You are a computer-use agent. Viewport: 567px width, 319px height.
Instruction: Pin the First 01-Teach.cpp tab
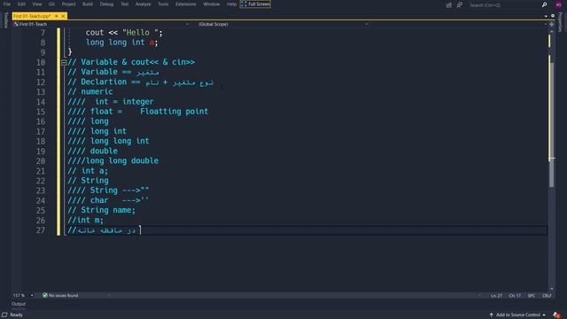pyautogui.click(x=57, y=16)
